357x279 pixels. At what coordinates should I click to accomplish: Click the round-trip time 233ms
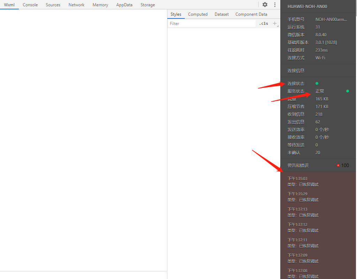pos(321,50)
